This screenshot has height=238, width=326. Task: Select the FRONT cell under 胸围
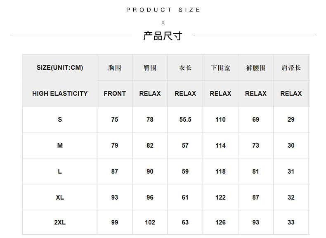[115, 94]
